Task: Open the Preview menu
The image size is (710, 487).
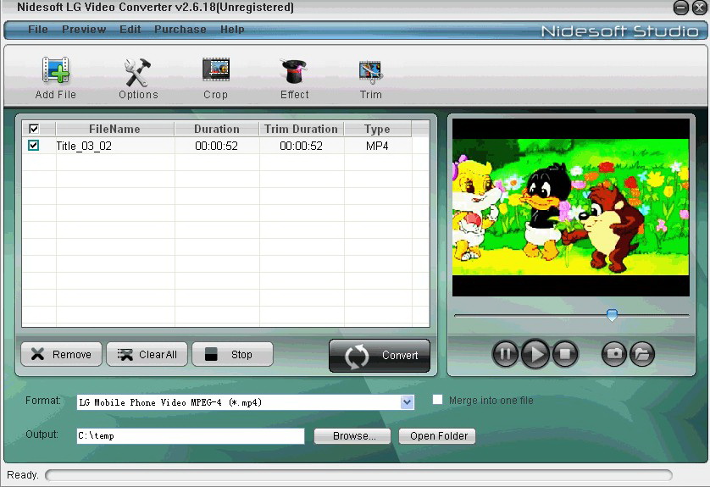Action: pyautogui.click(x=84, y=30)
